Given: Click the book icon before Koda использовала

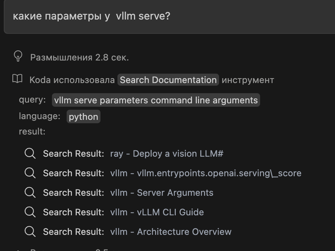Looking at the screenshot, I should pos(17,79).
